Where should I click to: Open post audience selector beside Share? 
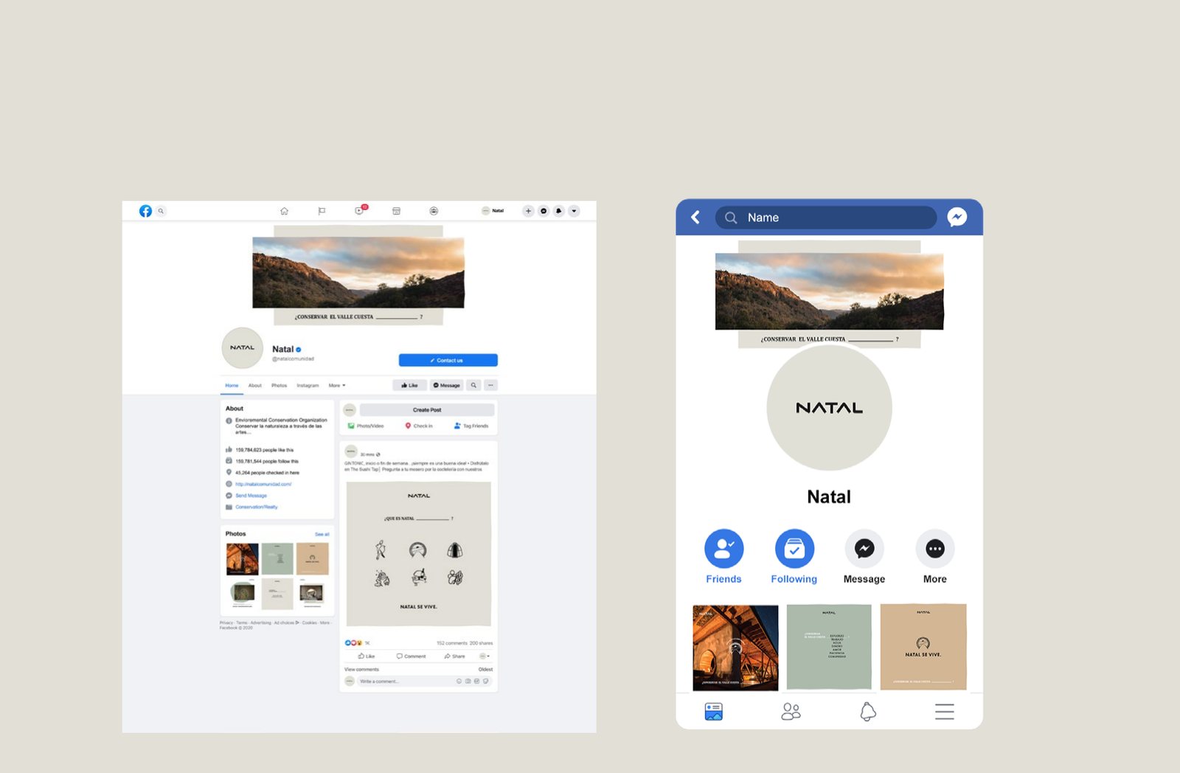(485, 656)
